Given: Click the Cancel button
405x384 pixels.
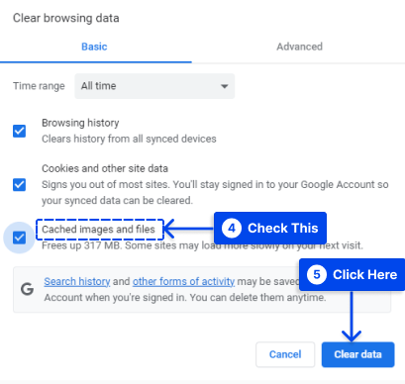Looking at the screenshot, I should [x=285, y=354].
